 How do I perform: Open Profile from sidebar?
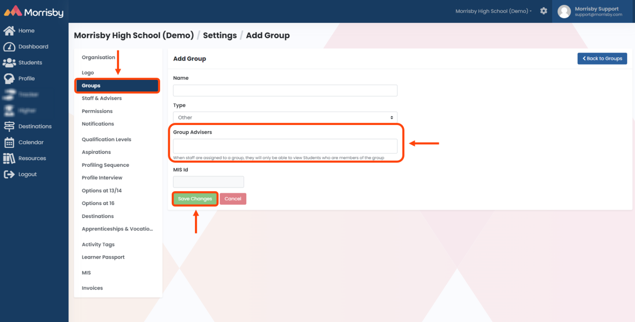tap(27, 79)
